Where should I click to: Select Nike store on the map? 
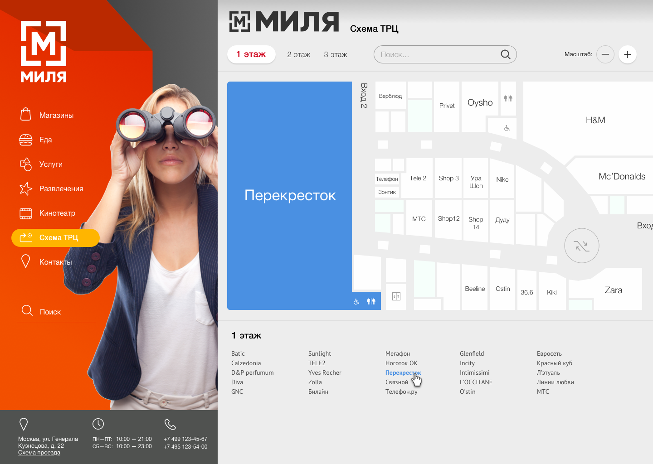(502, 179)
